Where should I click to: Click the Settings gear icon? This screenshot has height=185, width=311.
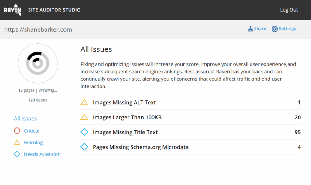[x=275, y=29]
